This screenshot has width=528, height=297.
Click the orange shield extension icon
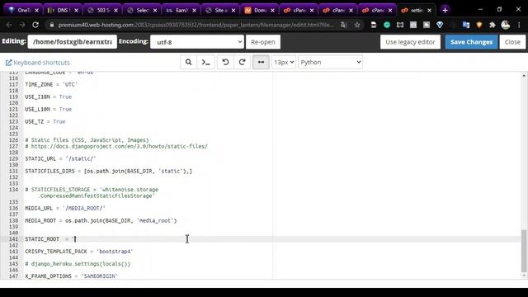click(479, 25)
